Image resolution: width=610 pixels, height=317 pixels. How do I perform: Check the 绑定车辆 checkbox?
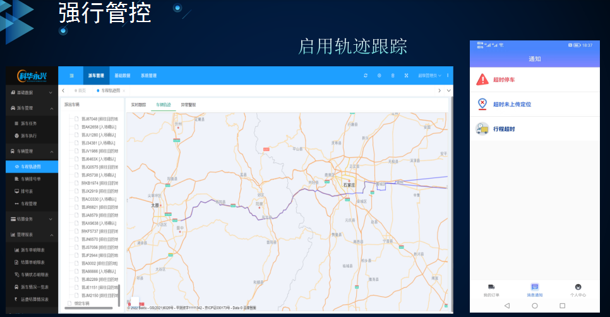click(69, 303)
